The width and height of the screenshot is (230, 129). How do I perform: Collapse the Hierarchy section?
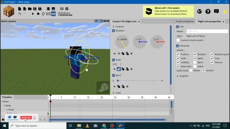pos(178,46)
